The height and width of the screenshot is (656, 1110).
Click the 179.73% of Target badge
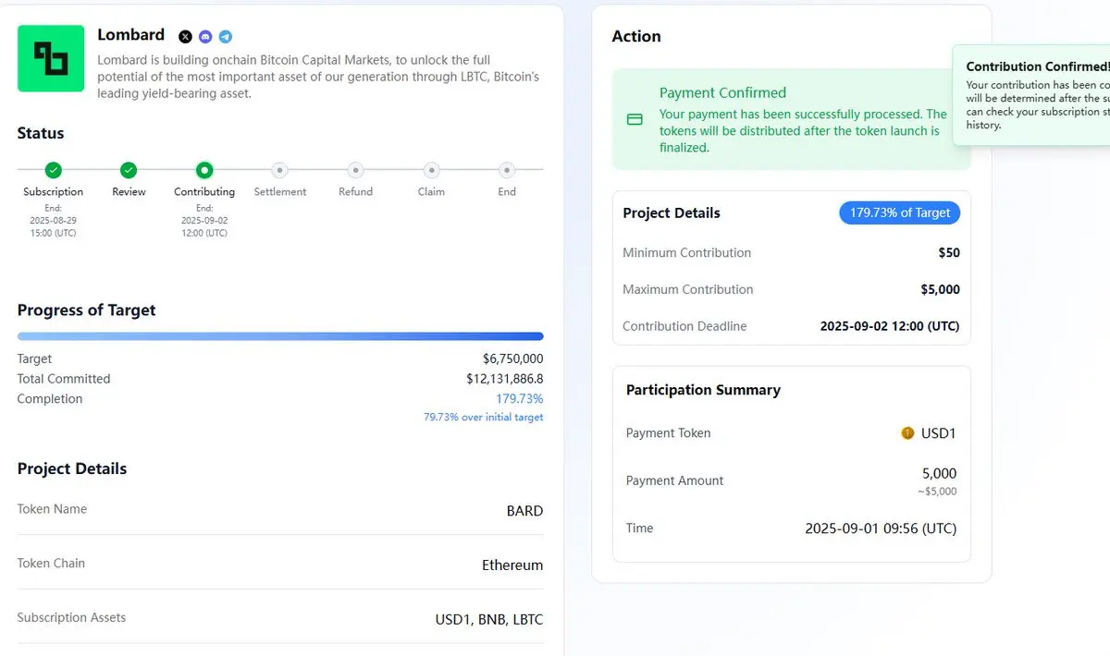(900, 213)
